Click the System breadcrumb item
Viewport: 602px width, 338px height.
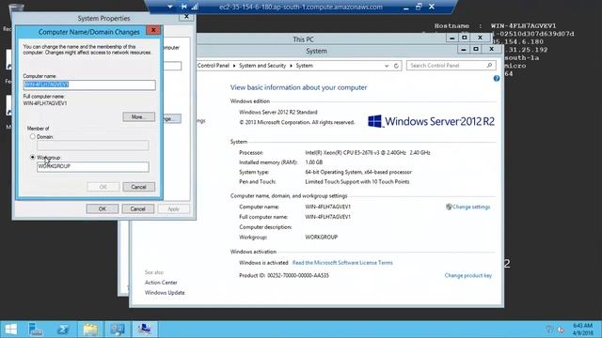click(x=304, y=66)
